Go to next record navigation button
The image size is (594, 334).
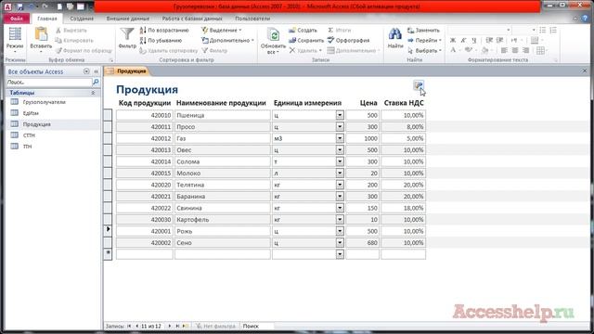(x=169, y=326)
